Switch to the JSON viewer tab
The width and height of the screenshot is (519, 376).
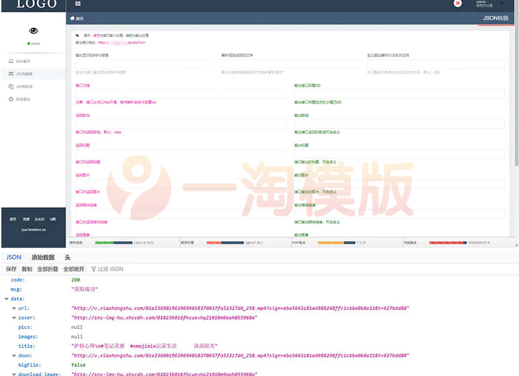14,257
